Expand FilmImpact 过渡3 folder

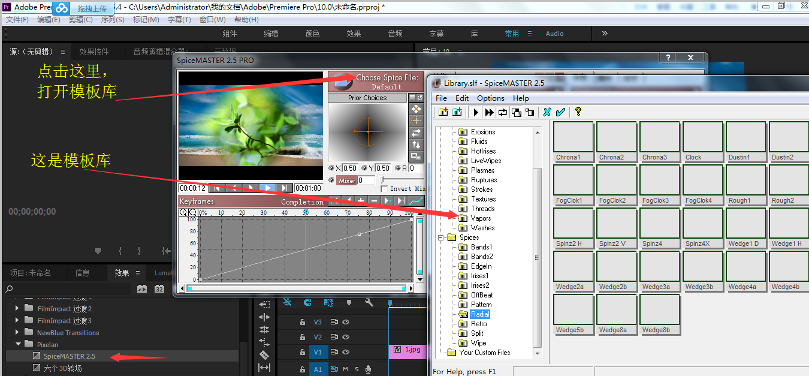pos(17,320)
